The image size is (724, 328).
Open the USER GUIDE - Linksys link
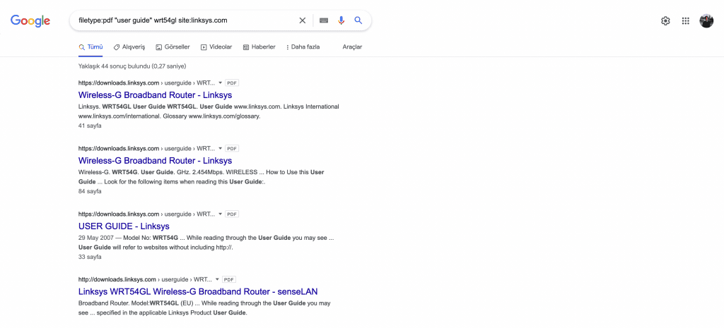[124, 226]
